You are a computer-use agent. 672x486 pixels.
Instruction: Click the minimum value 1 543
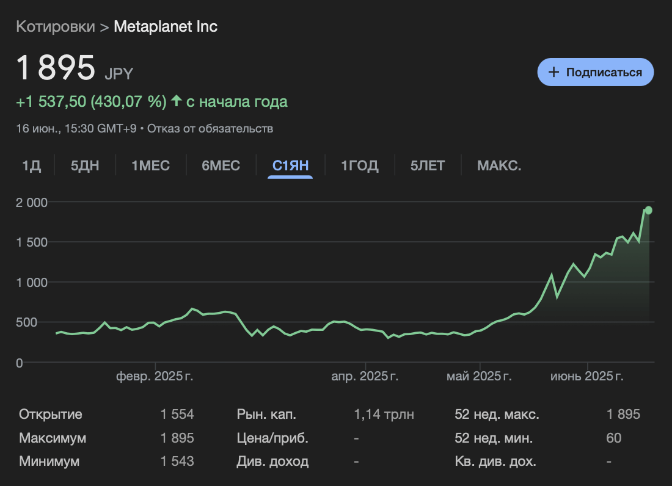click(177, 461)
